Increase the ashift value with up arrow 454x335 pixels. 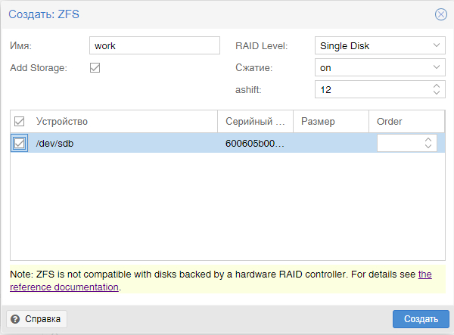pyautogui.click(x=437, y=86)
